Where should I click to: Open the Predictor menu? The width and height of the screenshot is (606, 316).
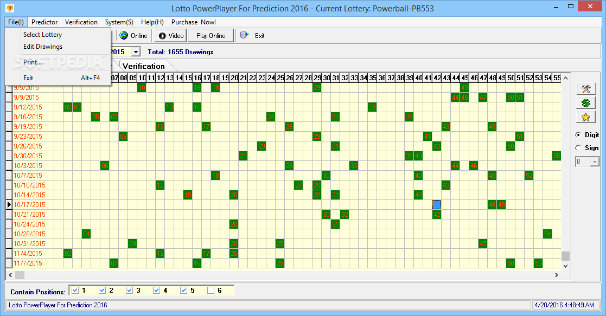(44, 22)
